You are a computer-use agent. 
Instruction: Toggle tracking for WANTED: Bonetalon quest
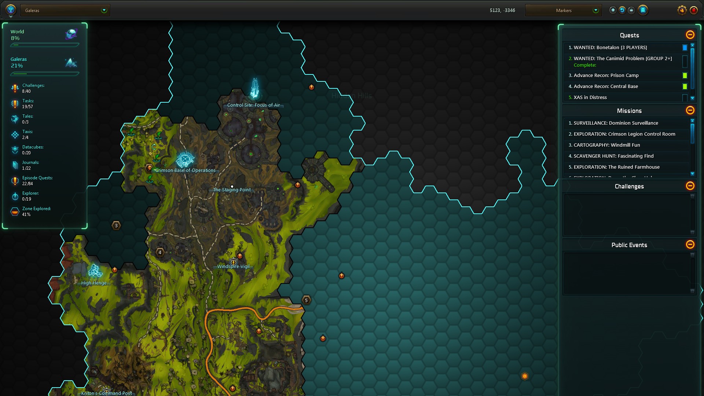[x=685, y=48]
